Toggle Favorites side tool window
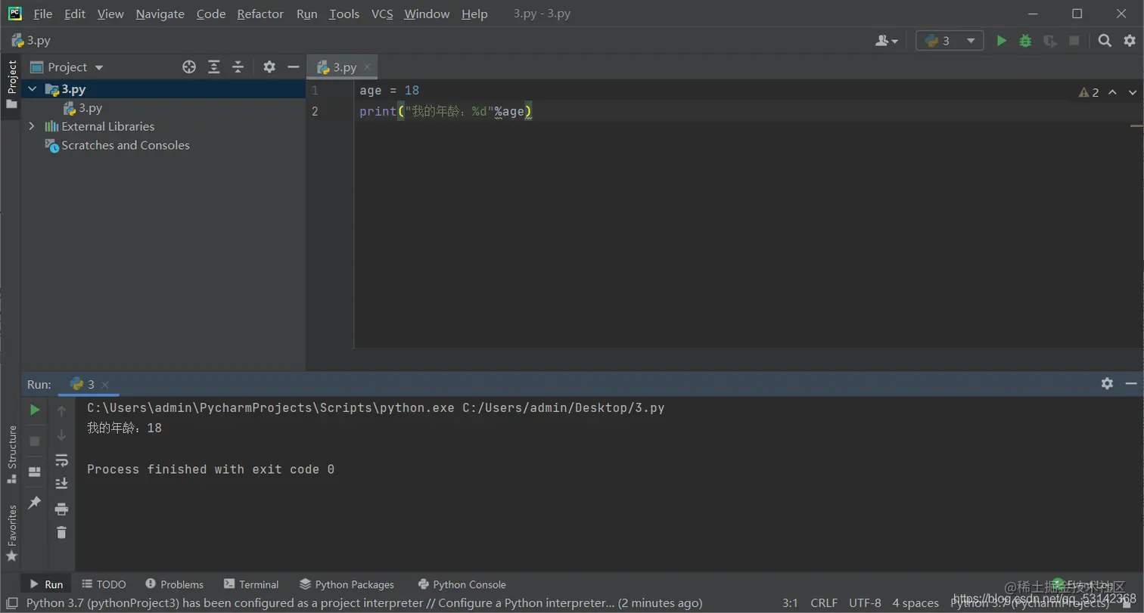This screenshot has width=1144, height=613. point(11,533)
